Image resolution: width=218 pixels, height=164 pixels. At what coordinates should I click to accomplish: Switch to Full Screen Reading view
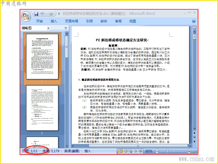point(126,151)
